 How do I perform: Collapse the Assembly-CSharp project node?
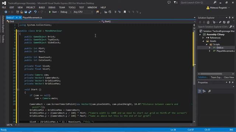200,34
